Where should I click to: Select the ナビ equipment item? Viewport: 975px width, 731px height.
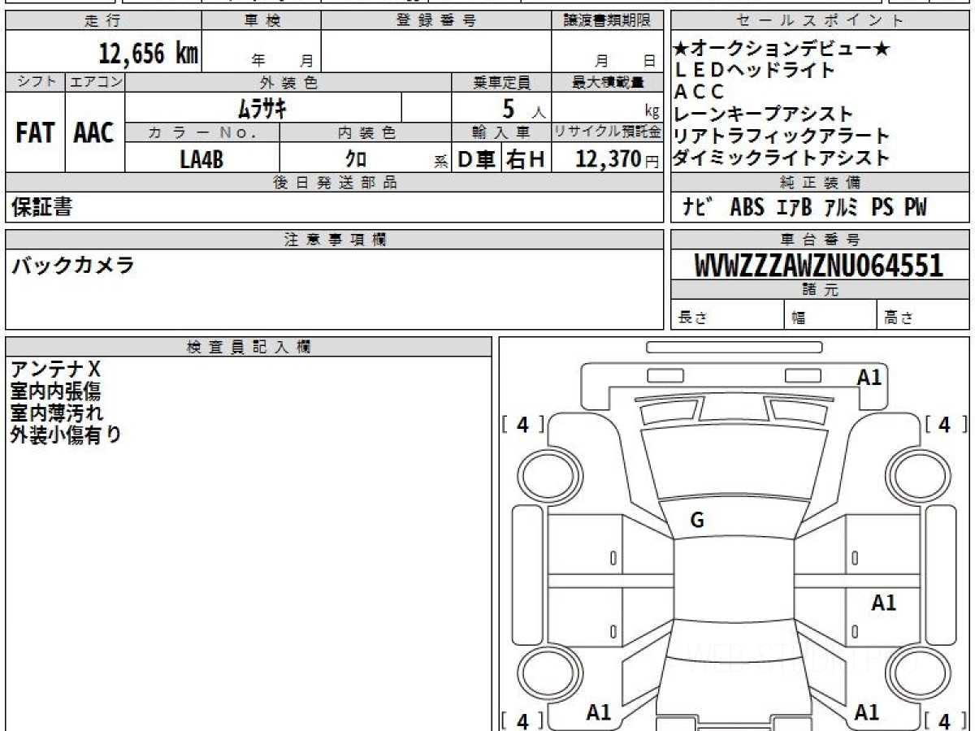(x=698, y=208)
